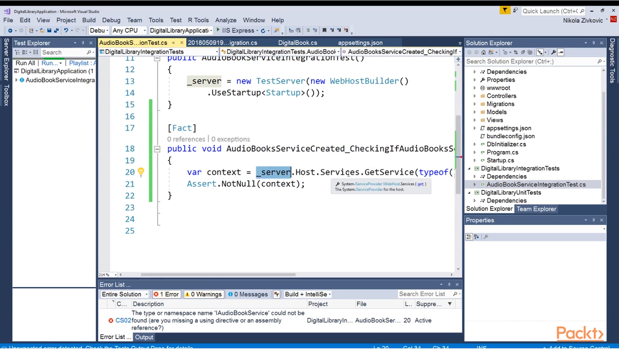
Task: Click the Navigate Backward toolbar icon
Action: click(10, 30)
